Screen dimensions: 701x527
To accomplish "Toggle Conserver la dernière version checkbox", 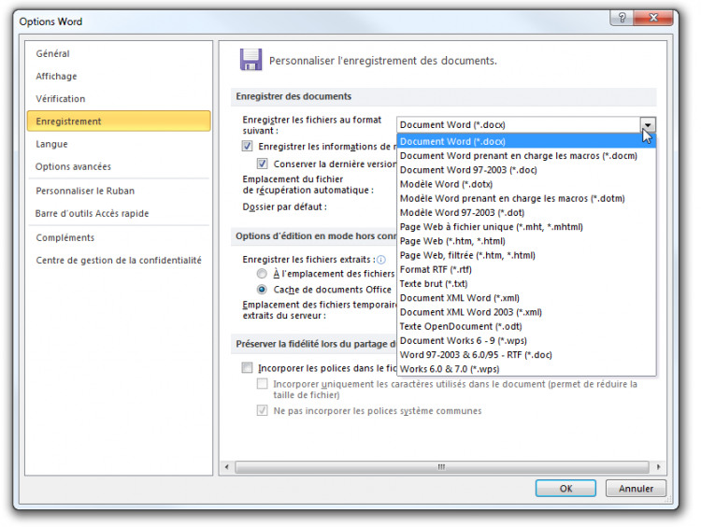I will pyautogui.click(x=263, y=164).
